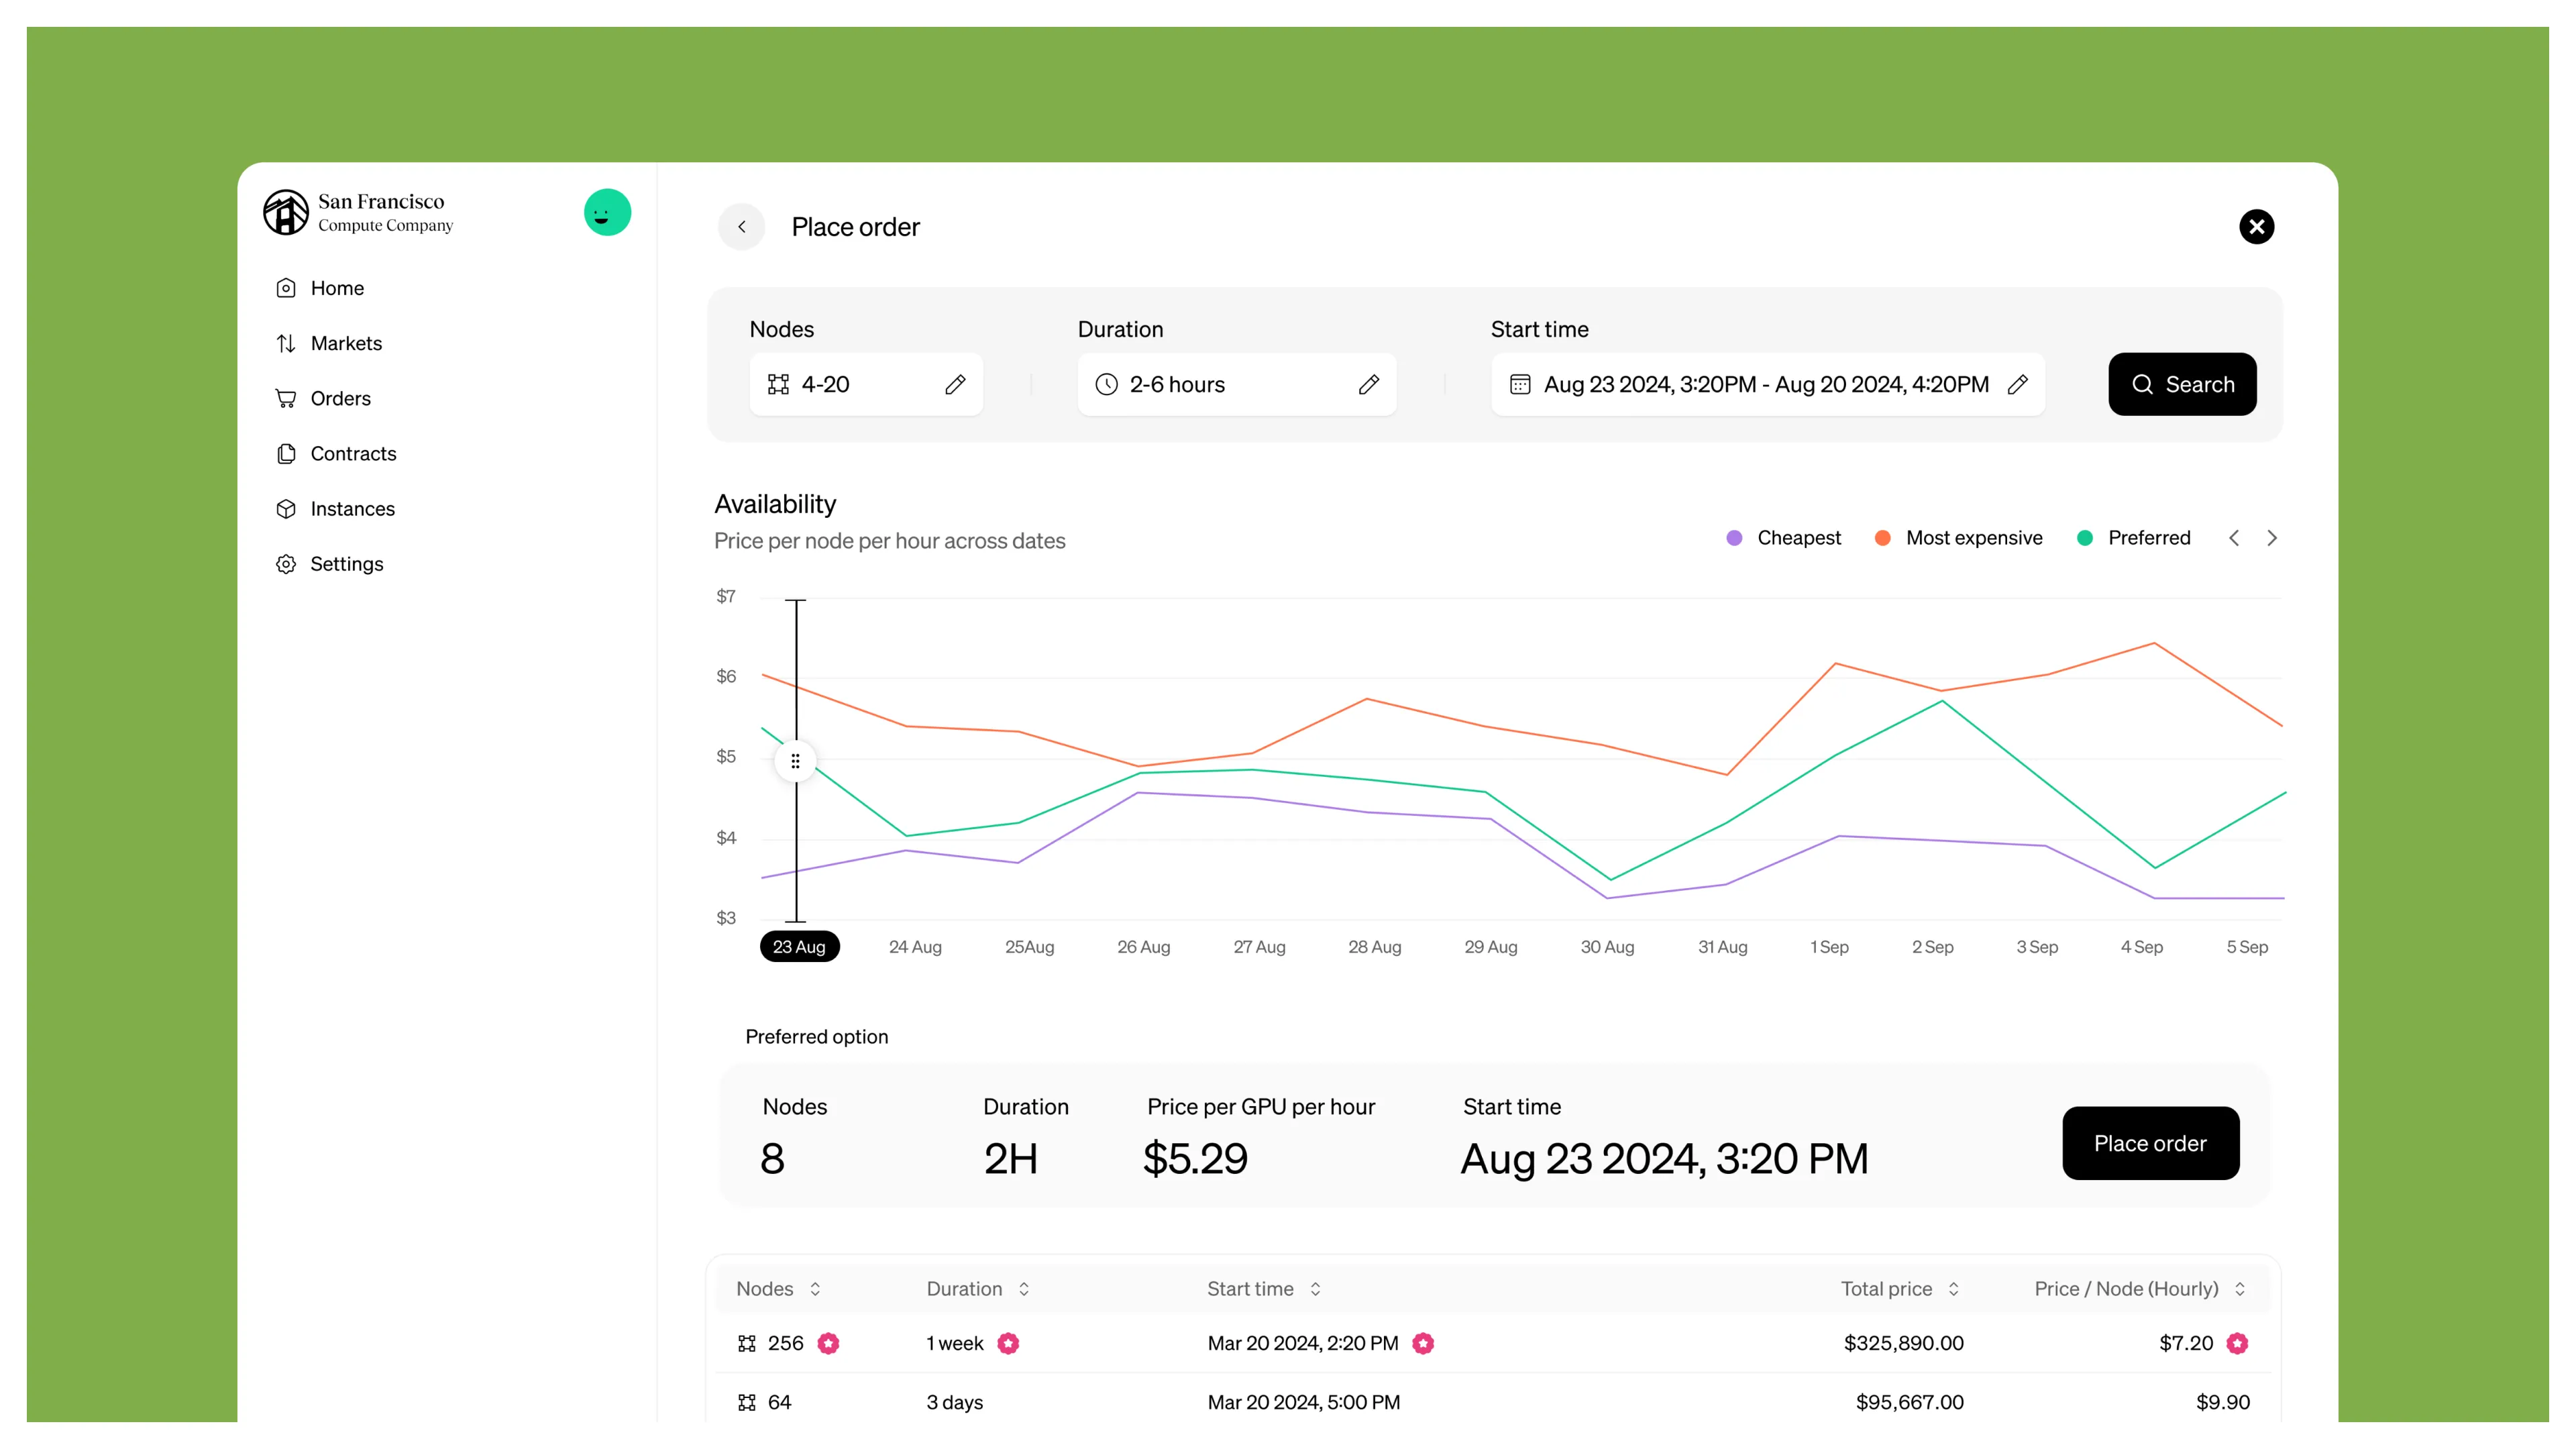Open the Orders page
The image size is (2576, 1449).
point(323,398)
